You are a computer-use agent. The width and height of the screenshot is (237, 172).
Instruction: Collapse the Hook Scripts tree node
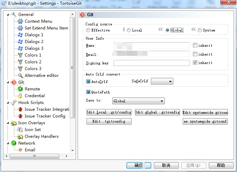(8, 103)
